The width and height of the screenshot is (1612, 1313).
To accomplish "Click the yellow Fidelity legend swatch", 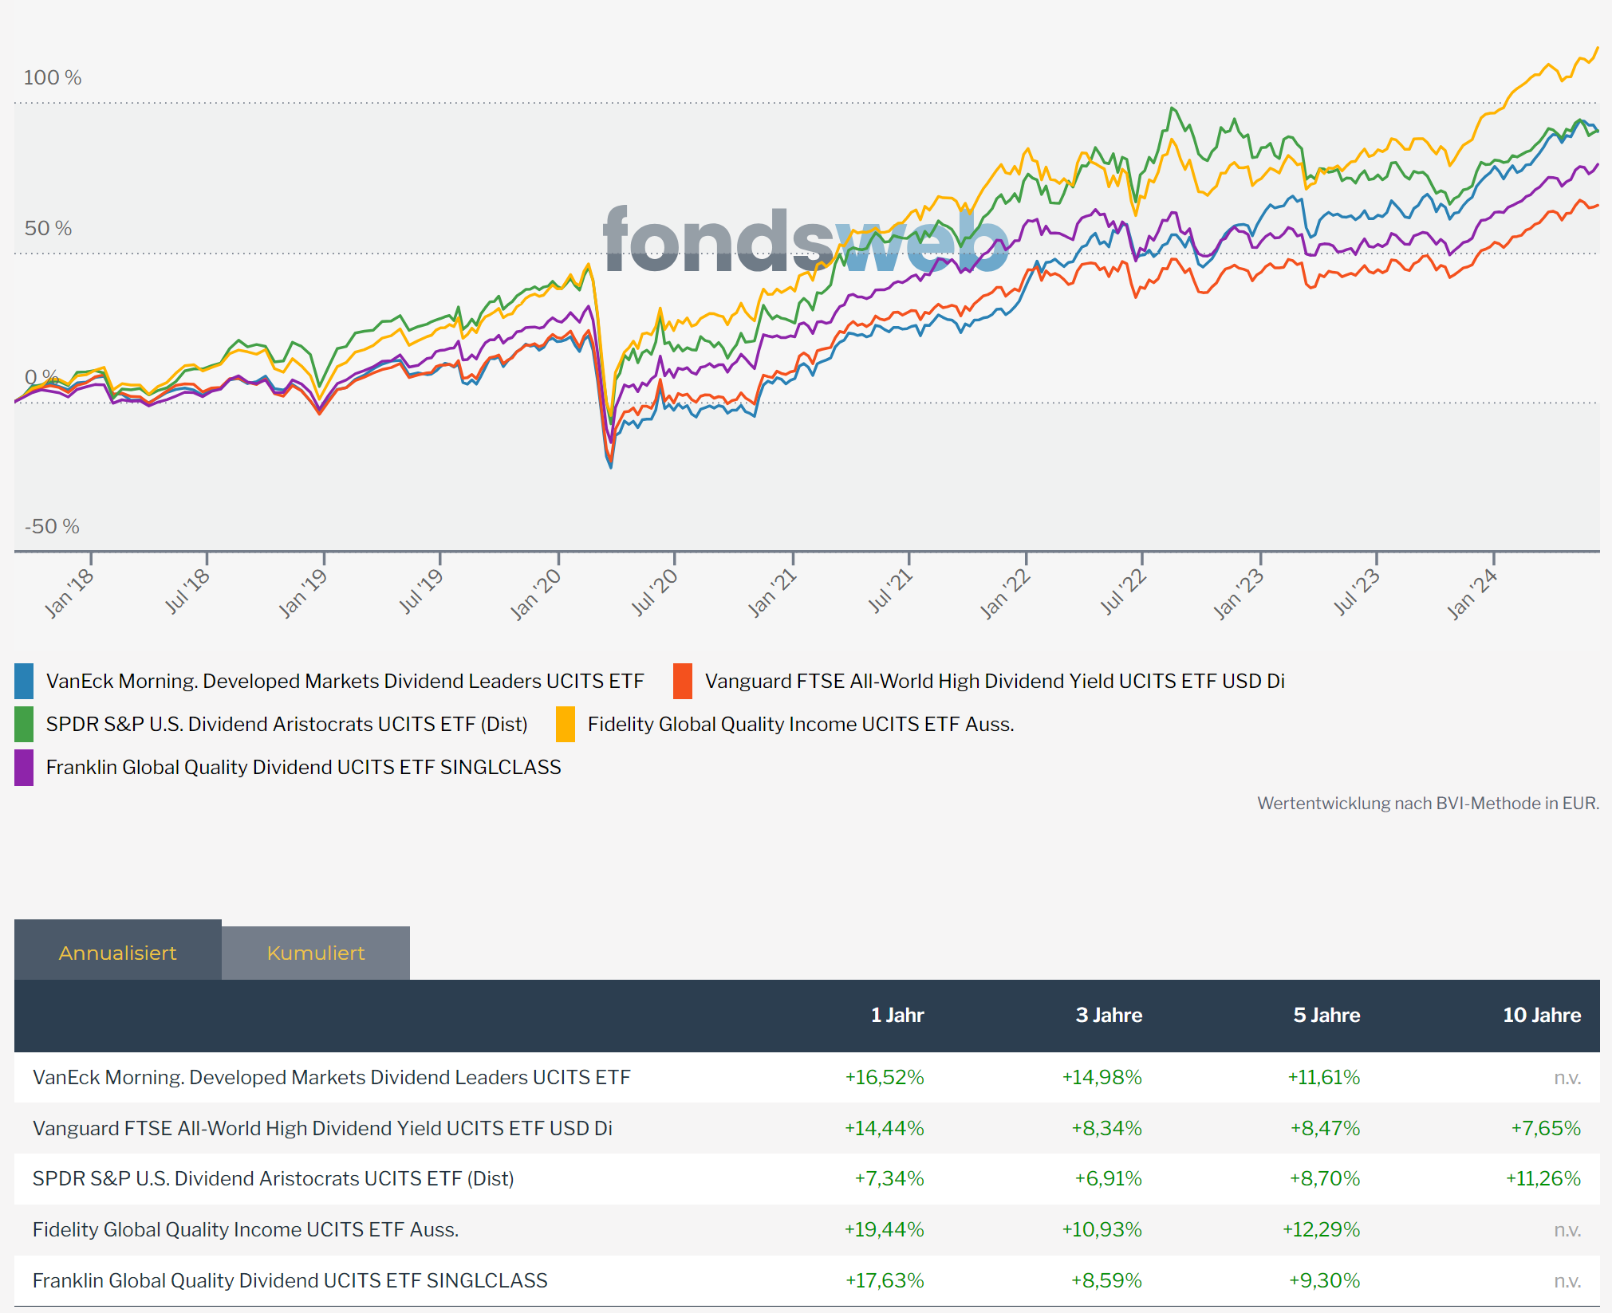I will (x=566, y=724).
